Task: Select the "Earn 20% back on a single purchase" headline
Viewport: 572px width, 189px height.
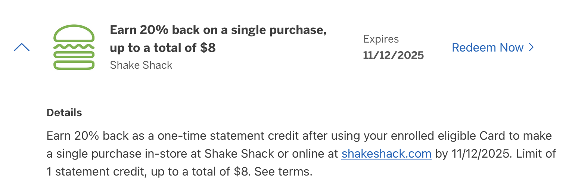Action: pyautogui.click(x=218, y=31)
